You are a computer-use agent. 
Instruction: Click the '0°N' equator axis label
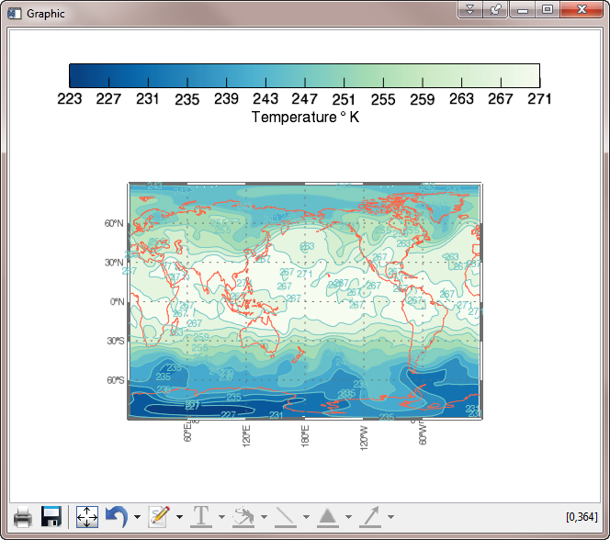[117, 302]
